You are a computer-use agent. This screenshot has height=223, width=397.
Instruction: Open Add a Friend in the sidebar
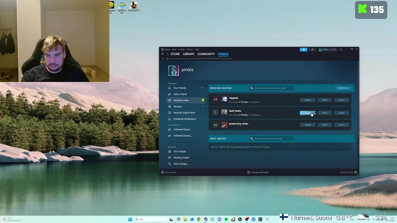pyautogui.click(x=186, y=94)
